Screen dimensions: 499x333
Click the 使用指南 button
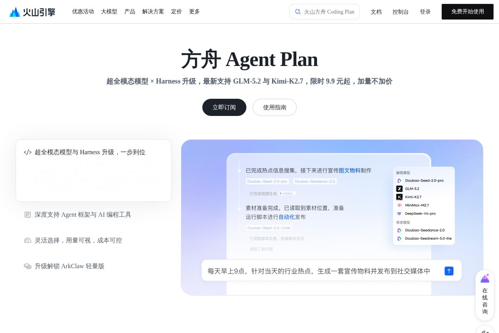pos(274,107)
